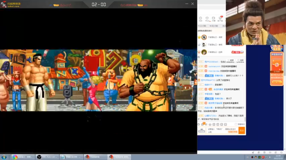Switch to active game platform taskbar item
Screen dimensions: 286x160
click(119, 157)
